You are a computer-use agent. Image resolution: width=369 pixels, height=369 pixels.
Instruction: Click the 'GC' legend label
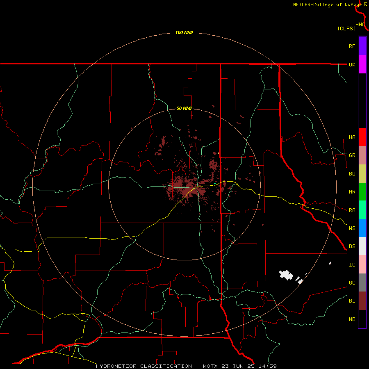352,283
